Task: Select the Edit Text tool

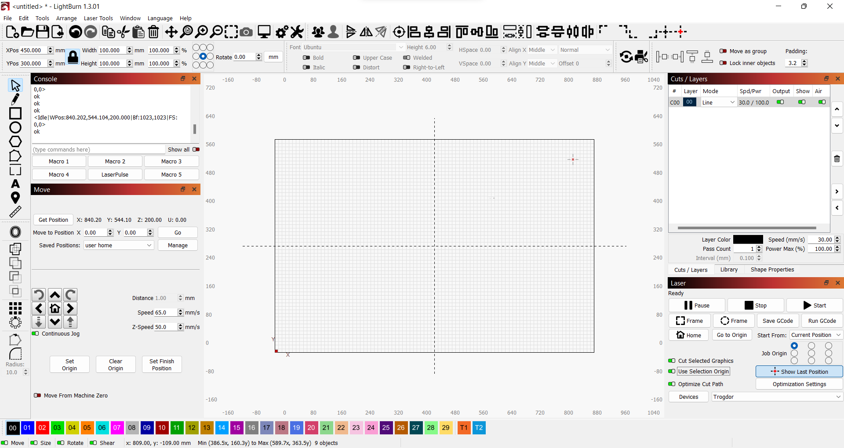Action: 15,184
